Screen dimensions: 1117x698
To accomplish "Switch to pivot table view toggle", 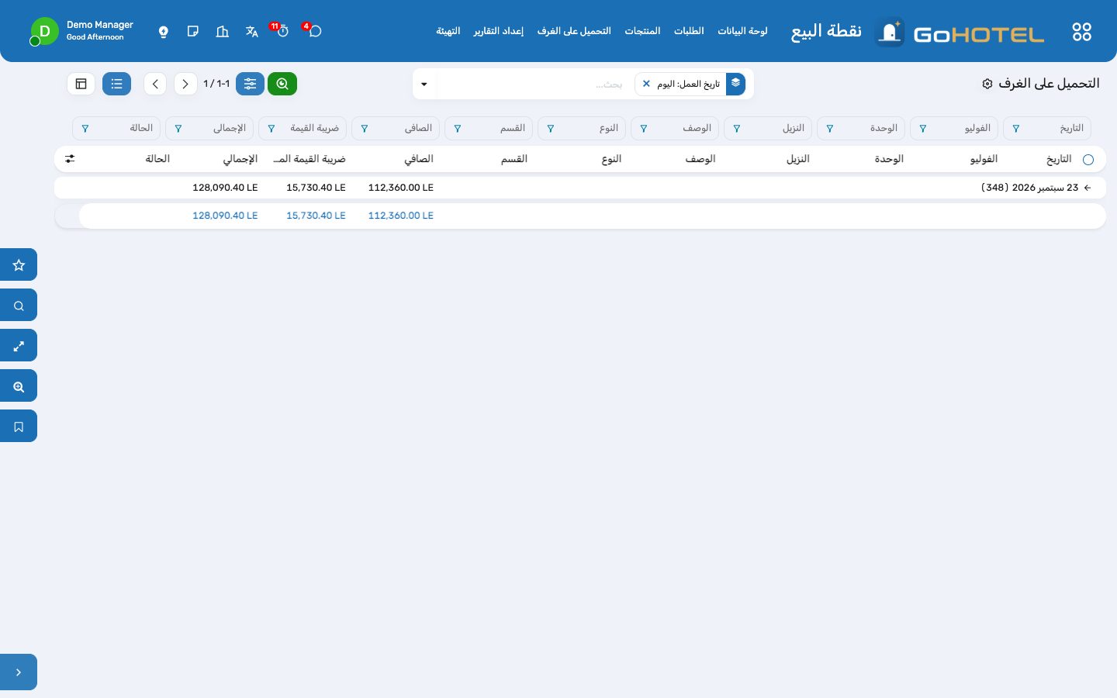I will [x=81, y=84].
